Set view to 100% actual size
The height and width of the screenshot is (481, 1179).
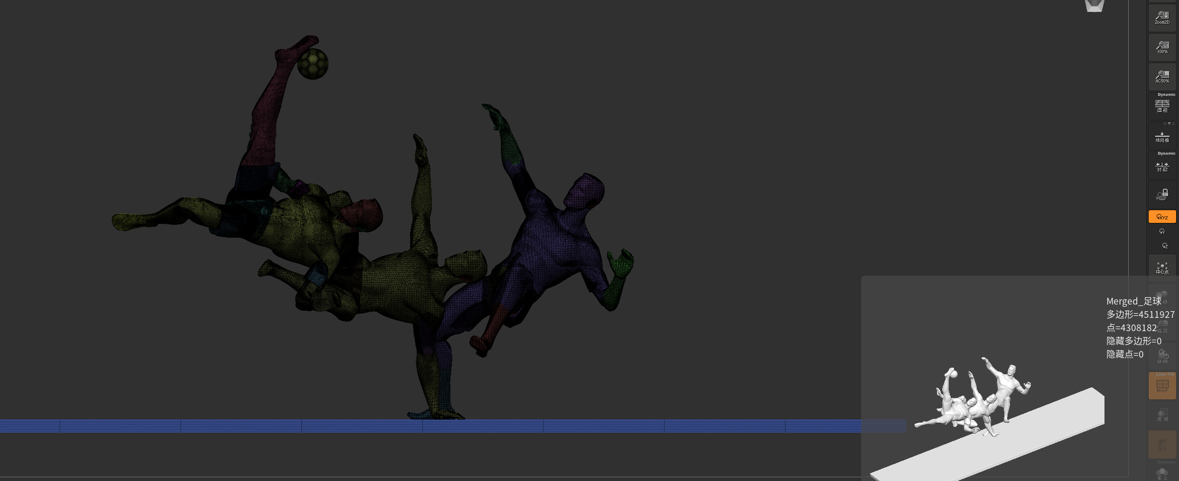coord(1162,47)
